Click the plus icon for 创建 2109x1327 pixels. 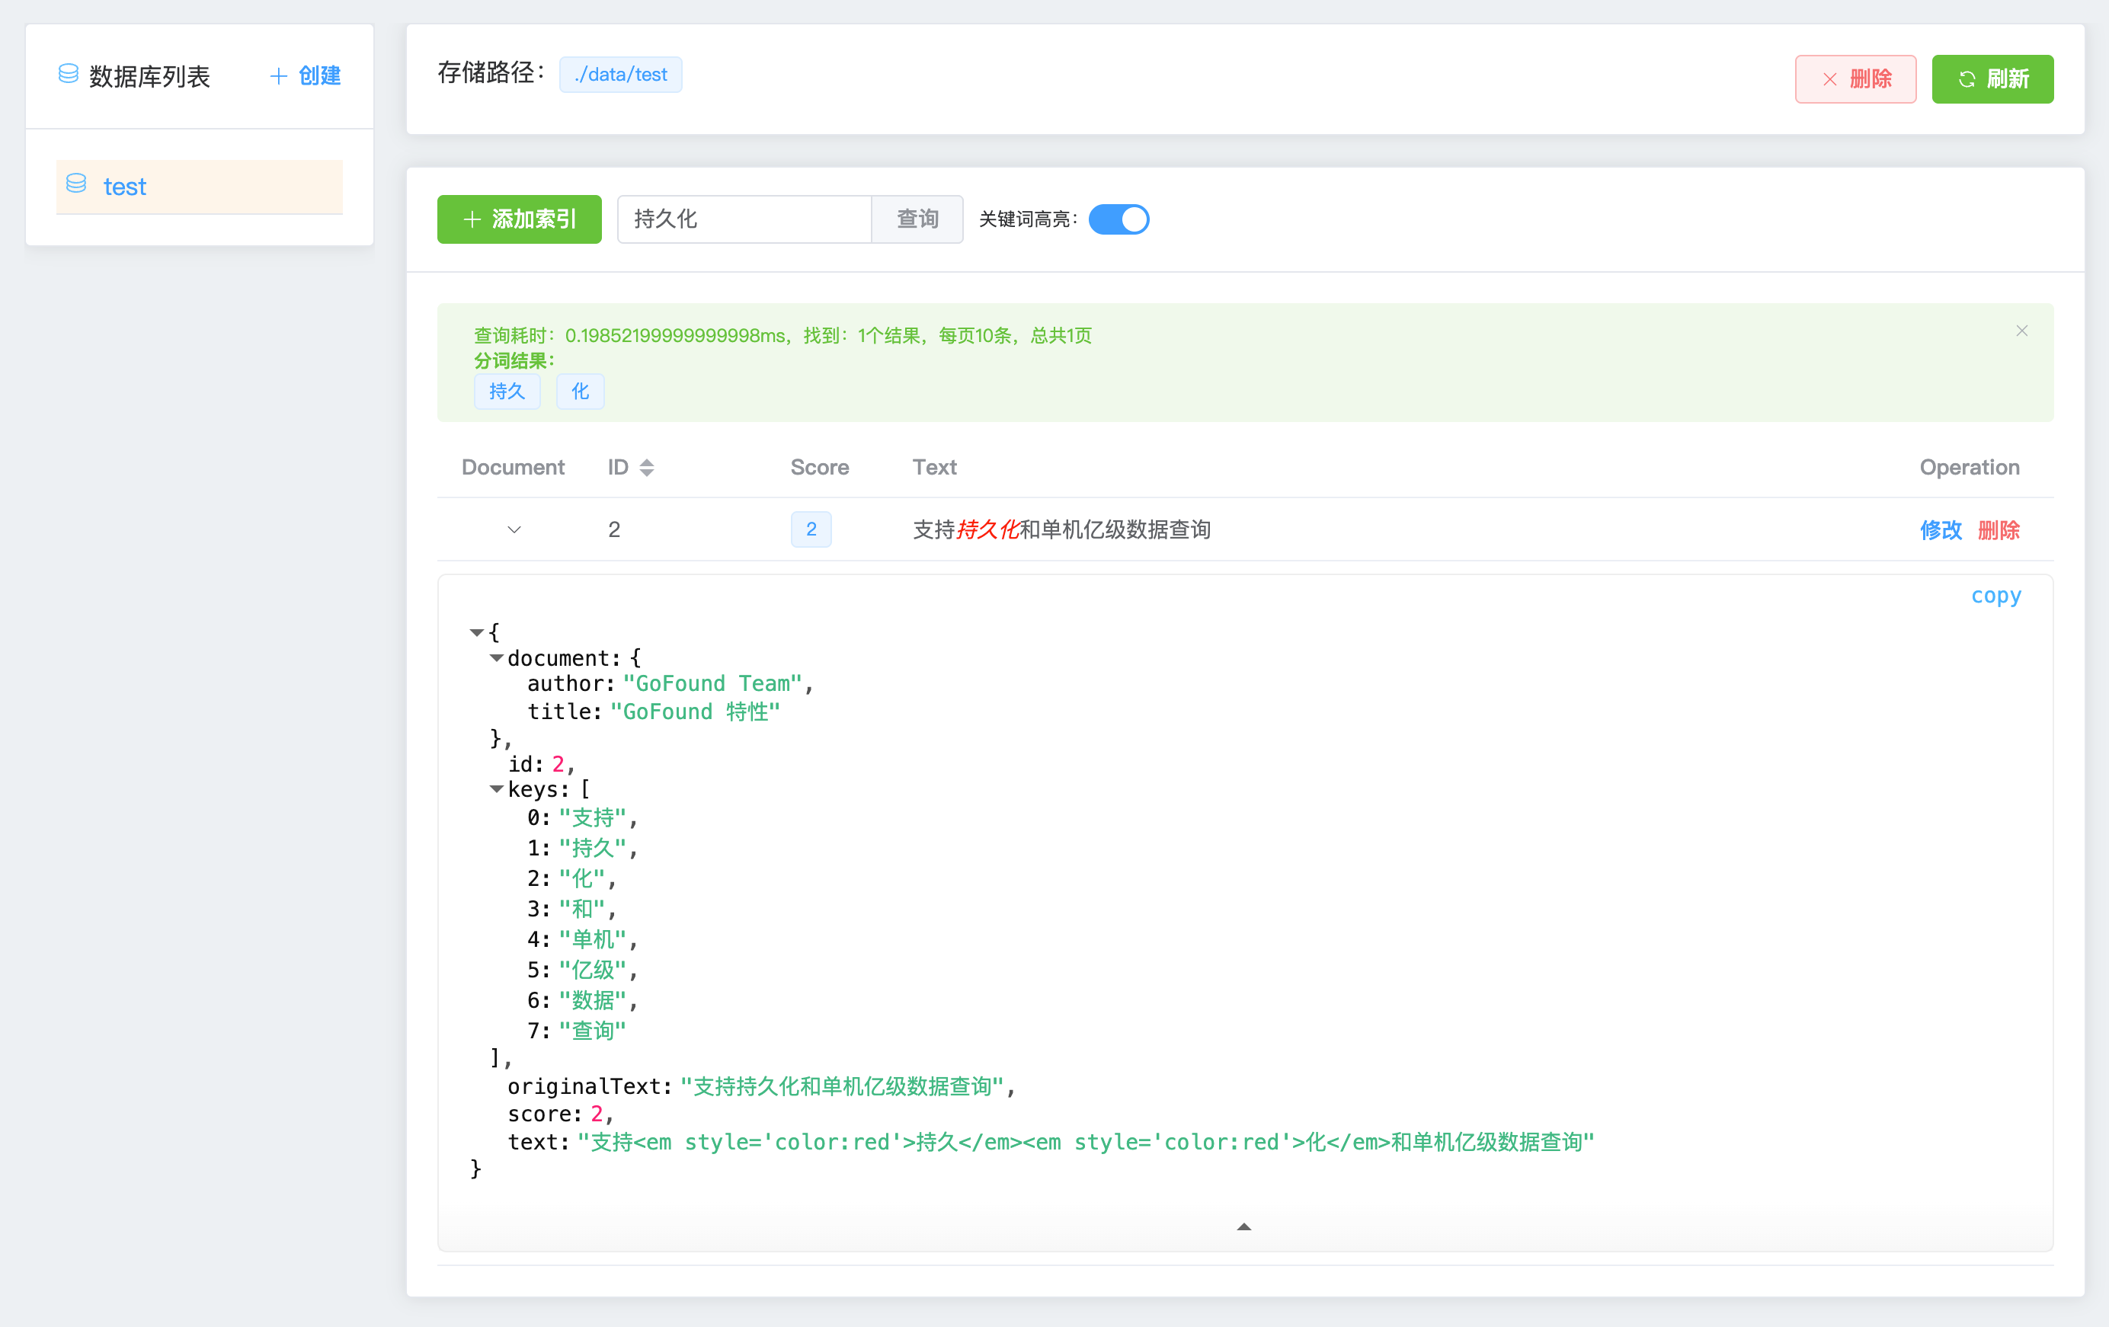(x=279, y=76)
